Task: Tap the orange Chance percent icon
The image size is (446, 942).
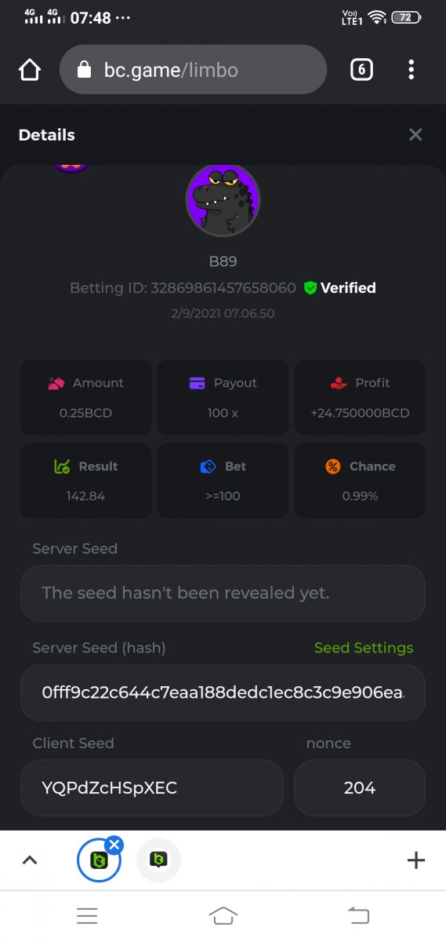Action: [333, 466]
